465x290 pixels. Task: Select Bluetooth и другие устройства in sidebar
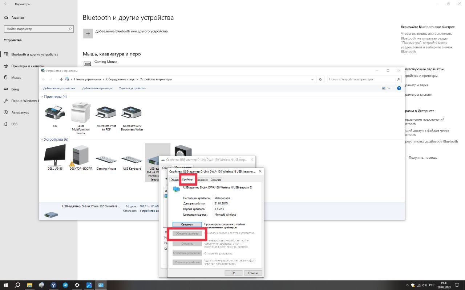coord(35,54)
